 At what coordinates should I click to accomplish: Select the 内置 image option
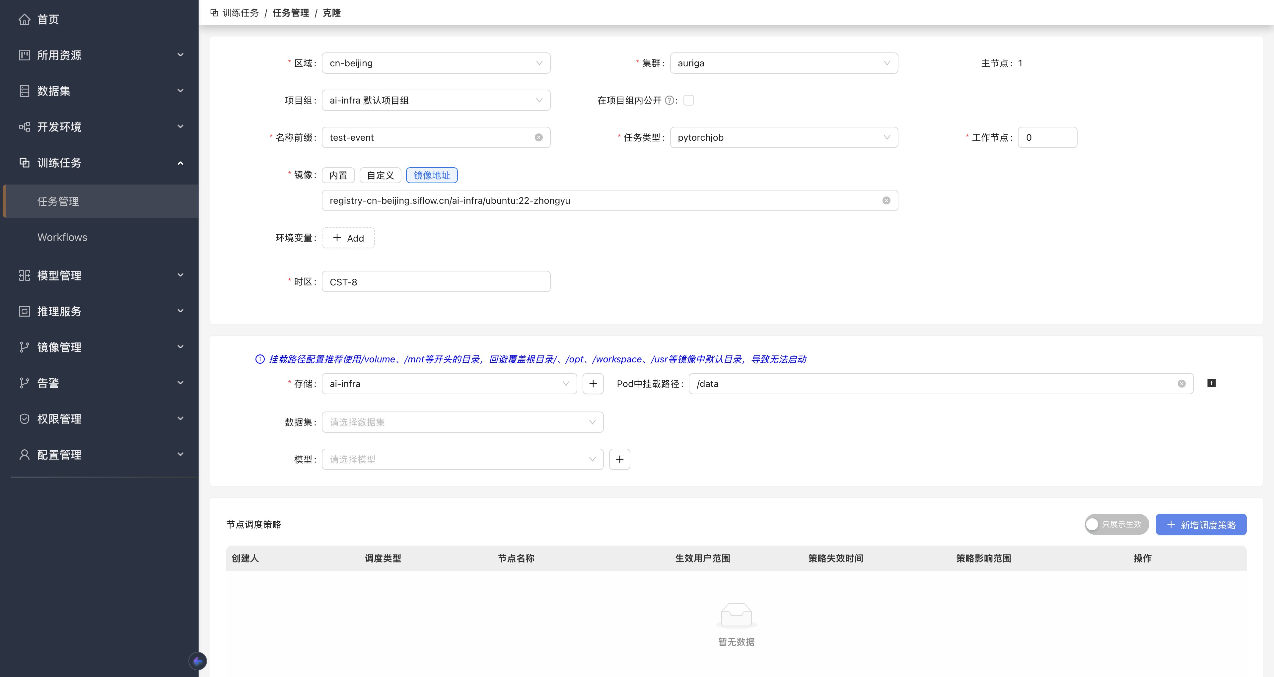pos(338,175)
